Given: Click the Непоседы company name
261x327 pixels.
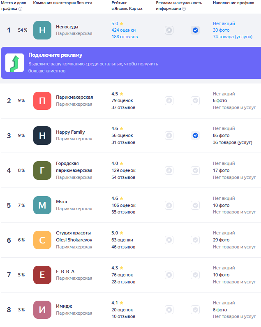Looking at the screenshot, I should 67,27.
